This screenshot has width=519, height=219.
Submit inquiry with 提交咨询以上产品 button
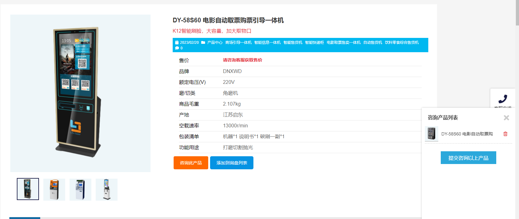point(468,158)
